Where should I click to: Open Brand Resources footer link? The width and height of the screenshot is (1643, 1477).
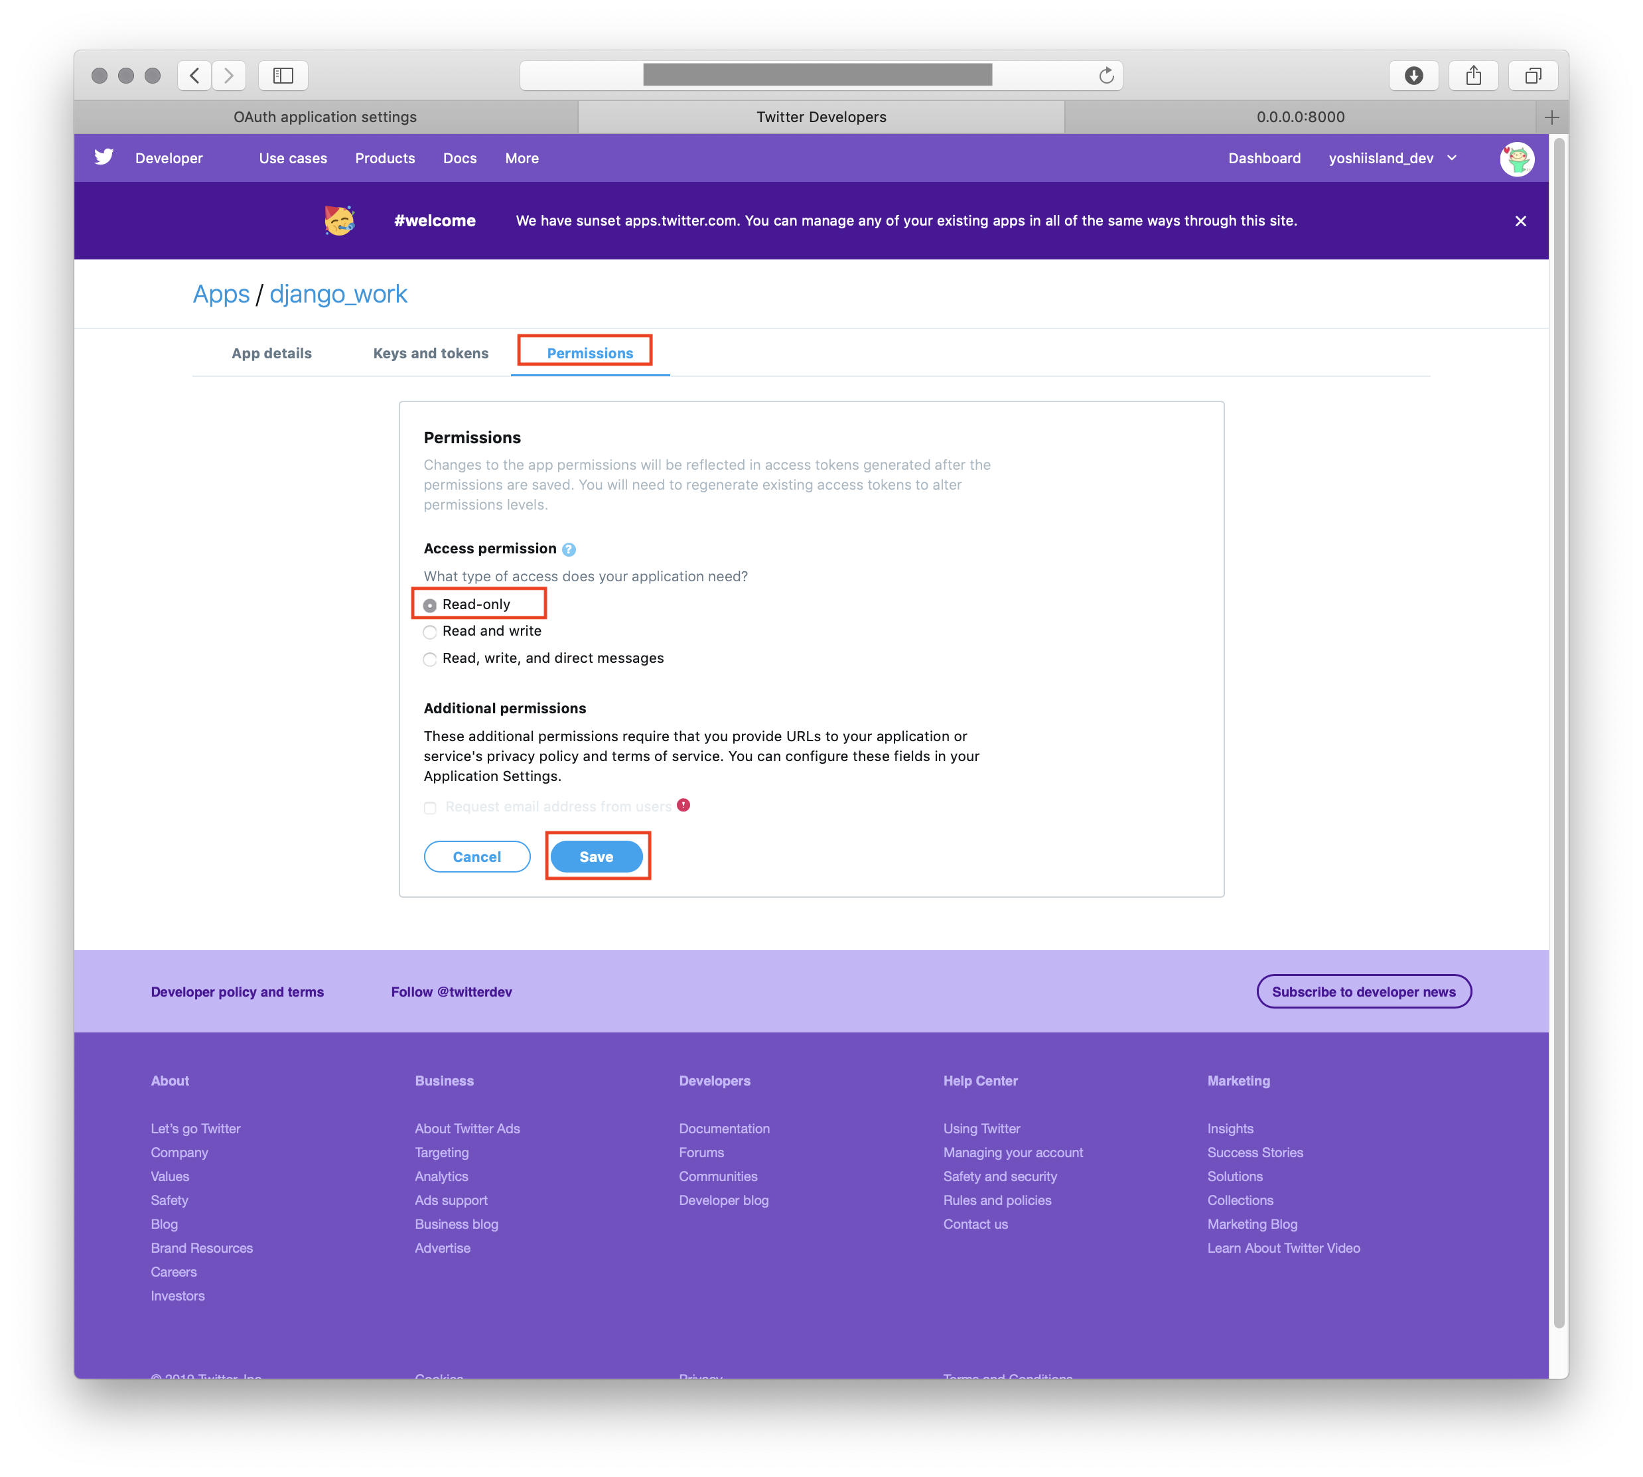pos(201,1248)
